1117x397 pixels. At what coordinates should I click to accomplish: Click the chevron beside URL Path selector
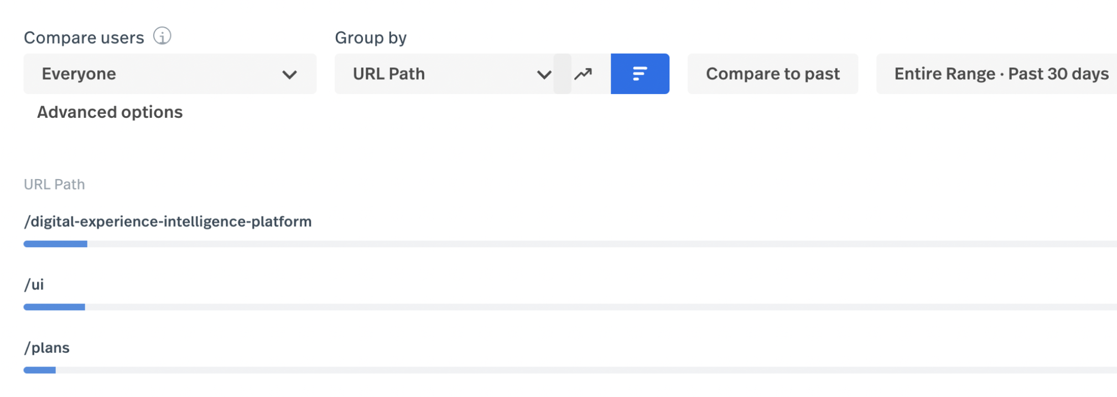[x=544, y=74]
